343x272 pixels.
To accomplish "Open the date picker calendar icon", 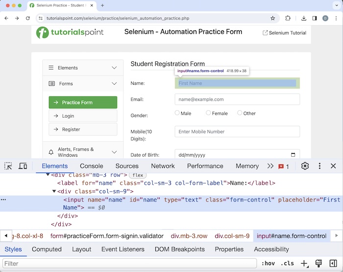I will (293, 155).
